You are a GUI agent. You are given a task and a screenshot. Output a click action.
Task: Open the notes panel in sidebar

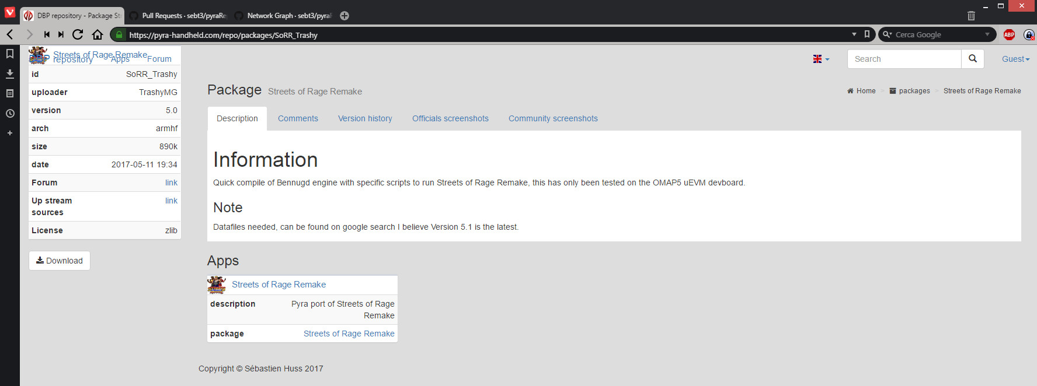pyautogui.click(x=10, y=93)
